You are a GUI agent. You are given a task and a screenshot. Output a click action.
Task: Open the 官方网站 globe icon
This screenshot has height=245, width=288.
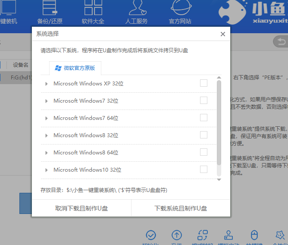(x=181, y=7)
